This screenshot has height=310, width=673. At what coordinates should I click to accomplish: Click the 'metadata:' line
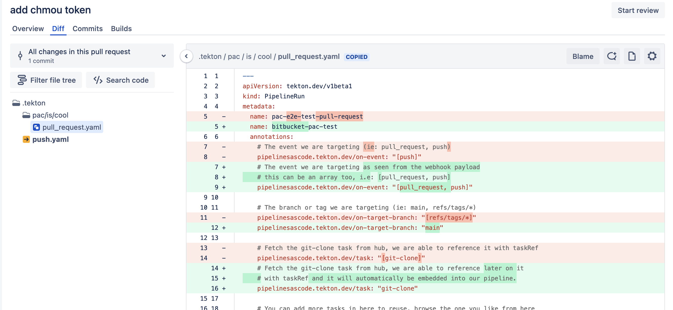point(425,106)
